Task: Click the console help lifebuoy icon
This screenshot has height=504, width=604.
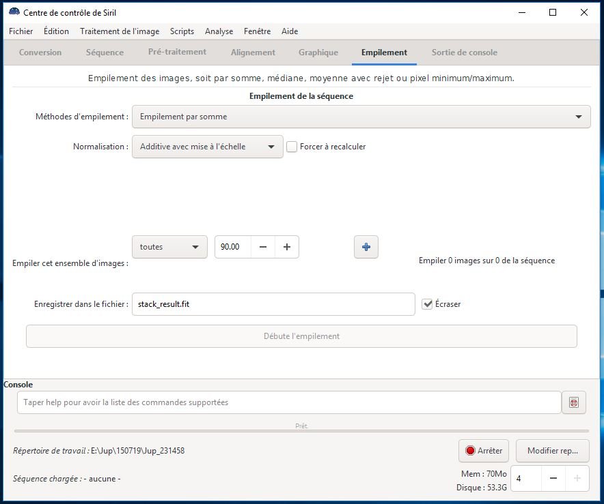Action: tap(573, 402)
